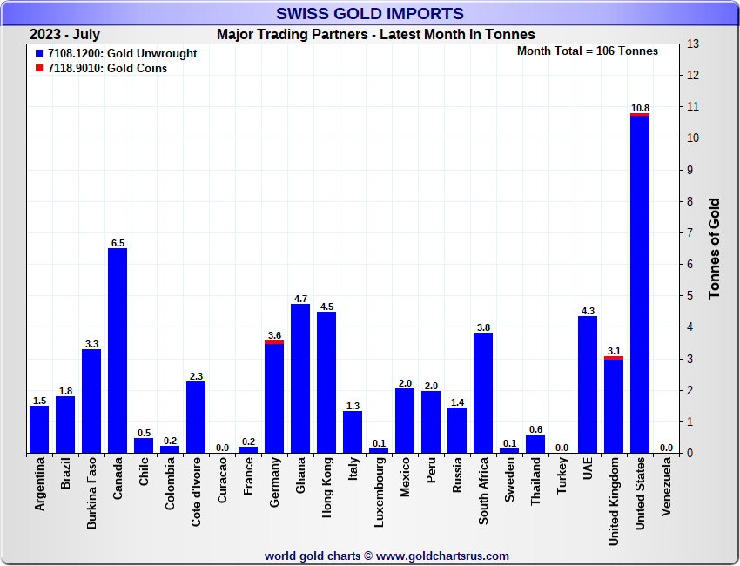740x566 pixels.
Task: Click the red coins segment atop Germany bar
Action: pyautogui.click(x=274, y=342)
